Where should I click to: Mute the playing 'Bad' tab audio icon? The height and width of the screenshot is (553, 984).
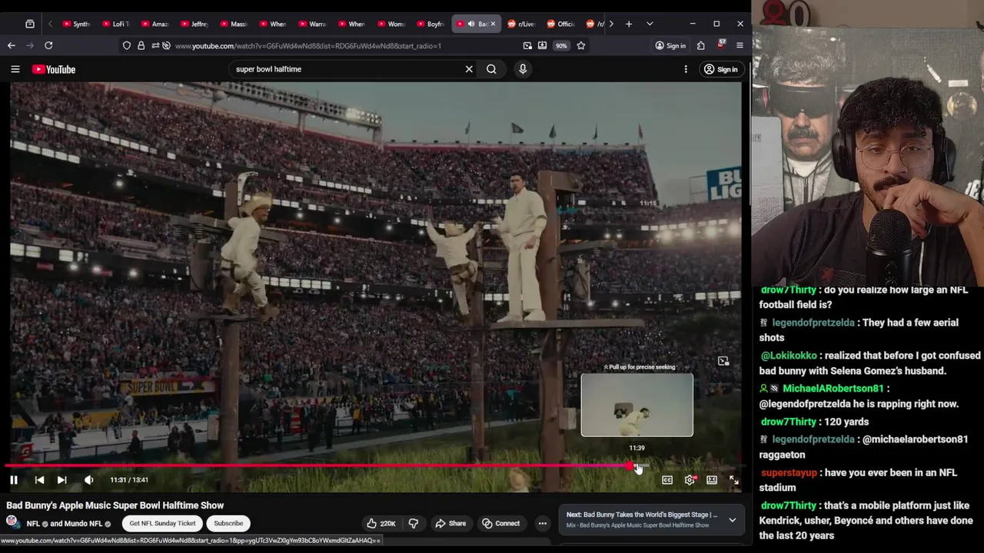(x=471, y=24)
